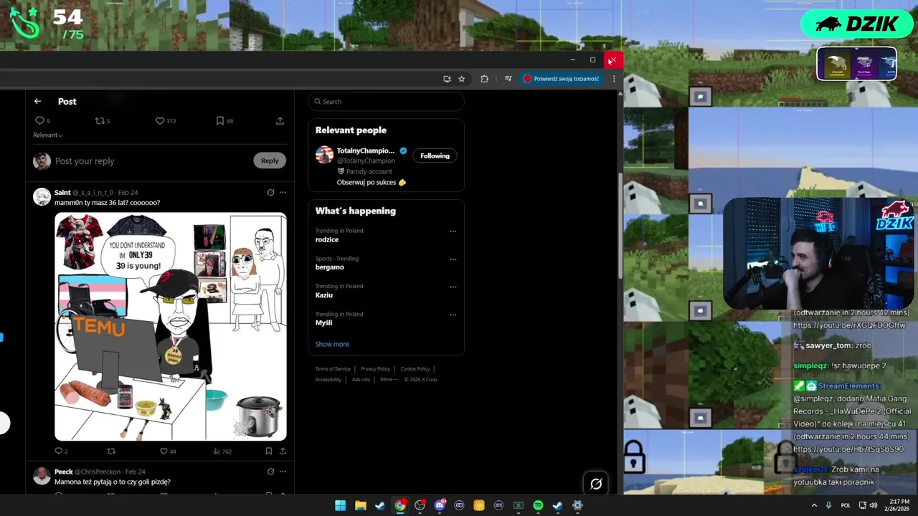Share Saint's reply
This screenshot has height=516, width=918.
click(283, 451)
